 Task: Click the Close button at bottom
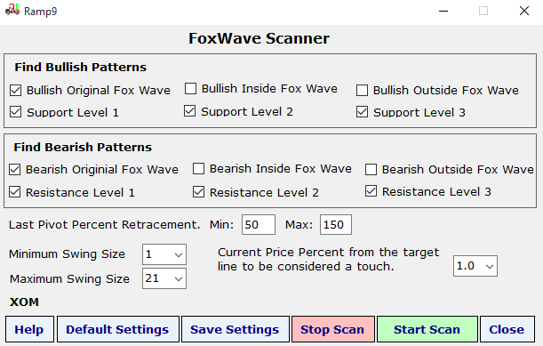tap(507, 329)
